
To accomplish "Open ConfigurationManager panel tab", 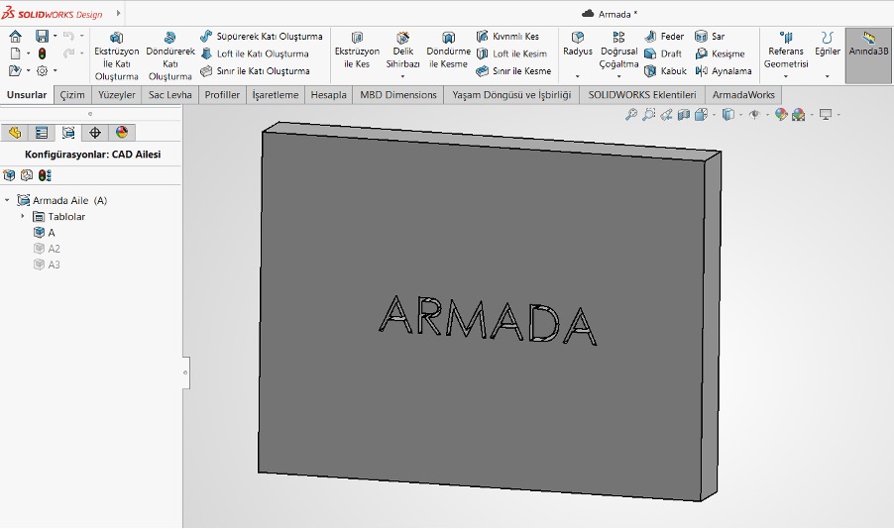I will 67,133.
